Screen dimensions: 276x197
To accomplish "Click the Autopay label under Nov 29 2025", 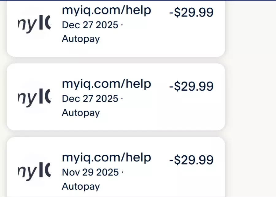I will tap(81, 186).
